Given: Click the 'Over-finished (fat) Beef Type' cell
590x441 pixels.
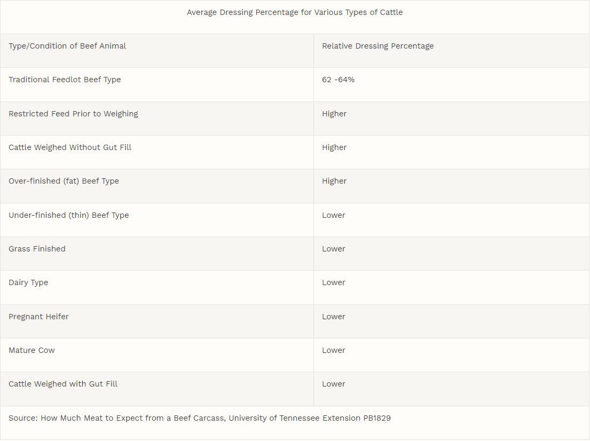Looking at the screenshot, I should pyautogui.click(x=64, y=181).
